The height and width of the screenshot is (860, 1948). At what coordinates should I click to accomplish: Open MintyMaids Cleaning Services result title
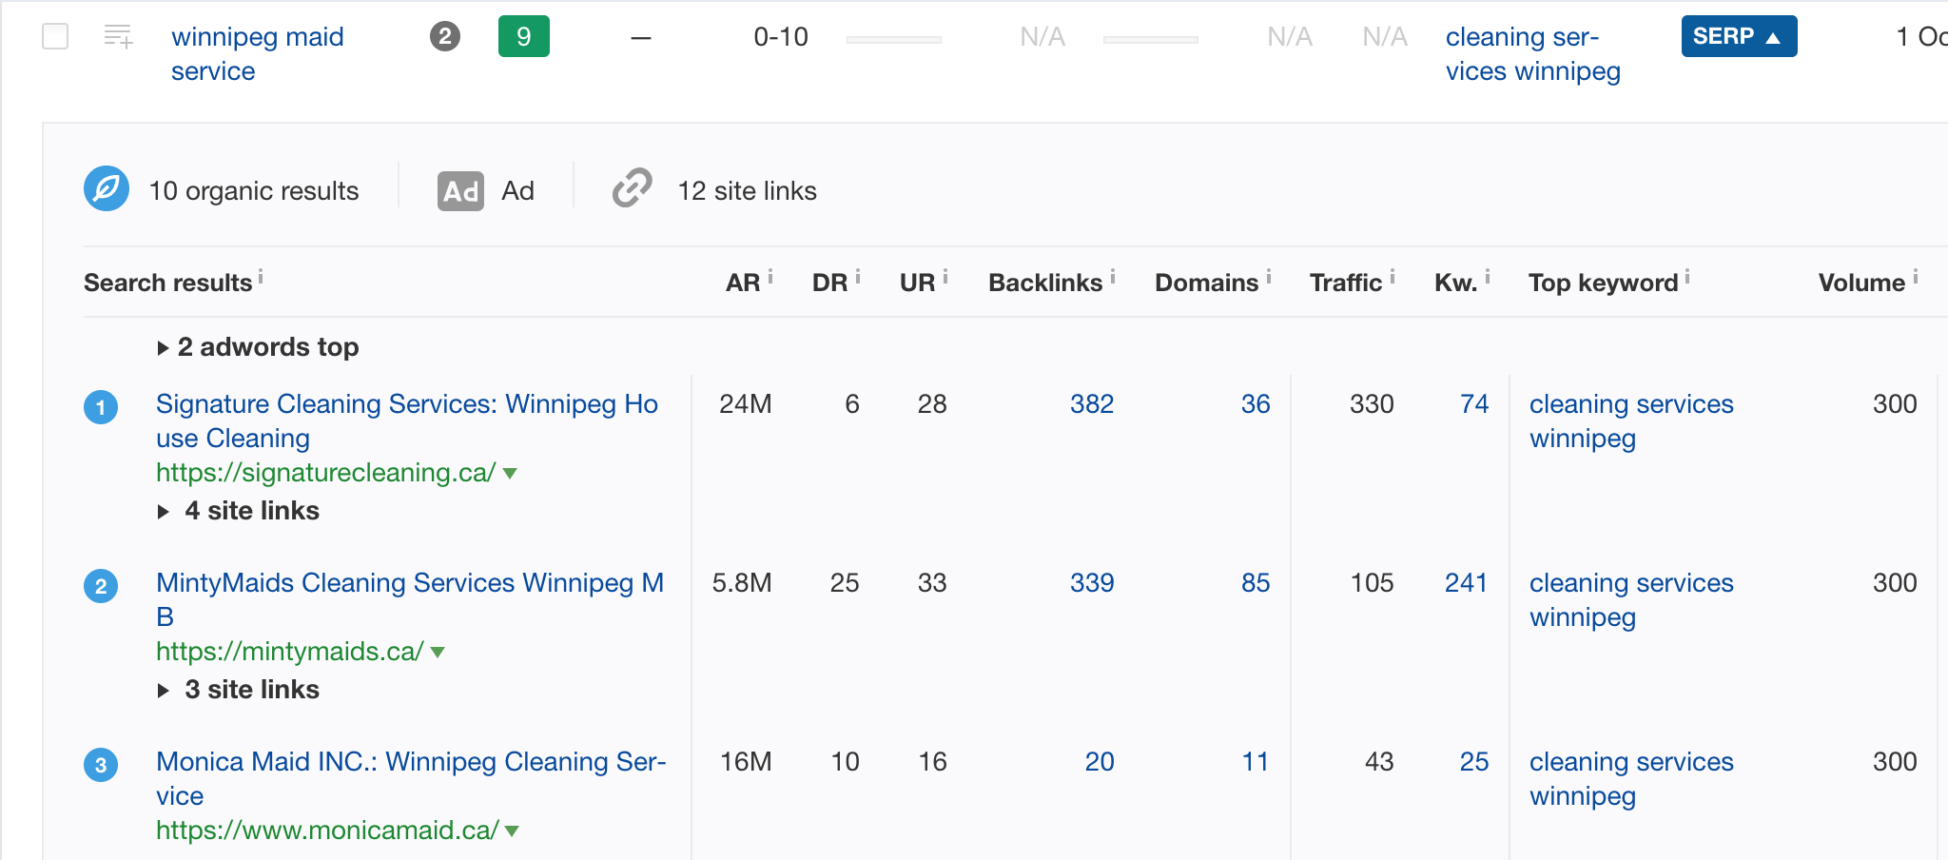click(410, 600)
